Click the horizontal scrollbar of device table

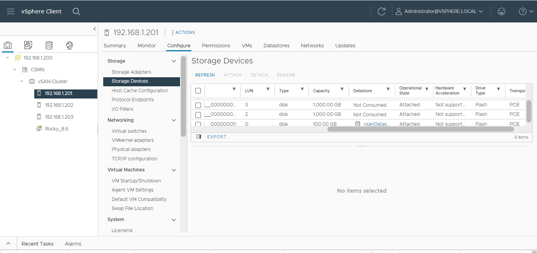pyautogui.click(x=421, y=129)
